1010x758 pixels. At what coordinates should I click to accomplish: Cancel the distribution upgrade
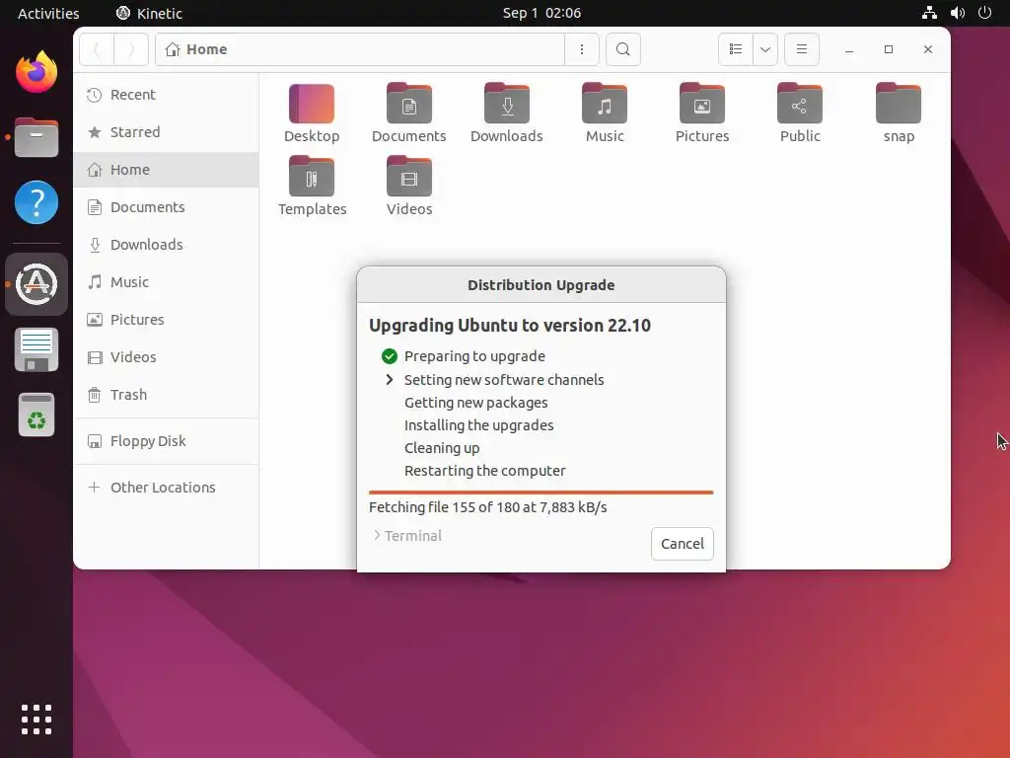click(x=683, y=544)
